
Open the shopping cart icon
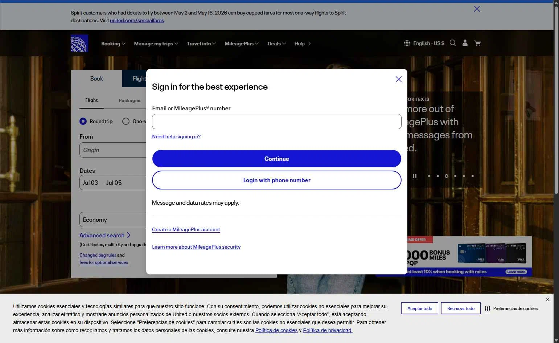477,43
